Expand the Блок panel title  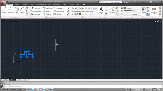click(x=115, y=17)
